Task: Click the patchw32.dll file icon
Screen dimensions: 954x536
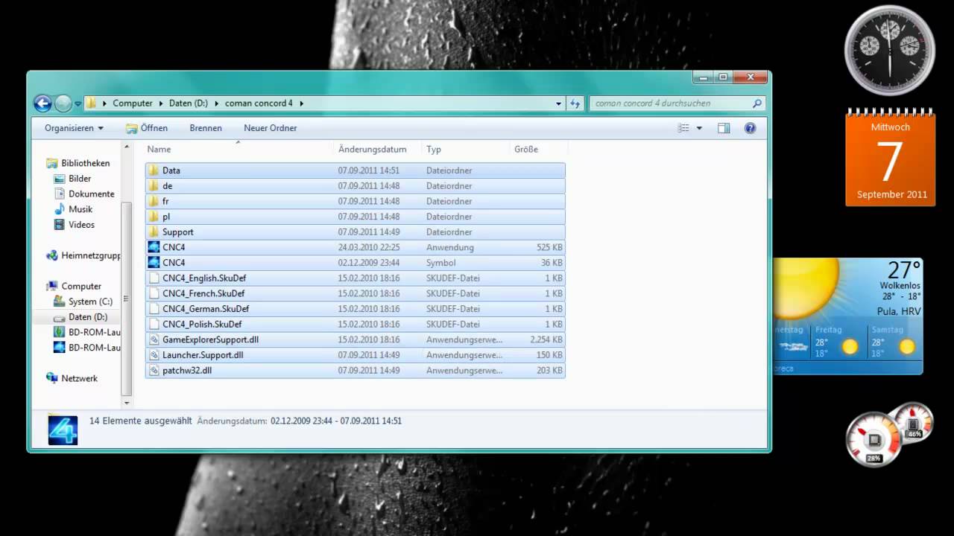Action: 154,370
